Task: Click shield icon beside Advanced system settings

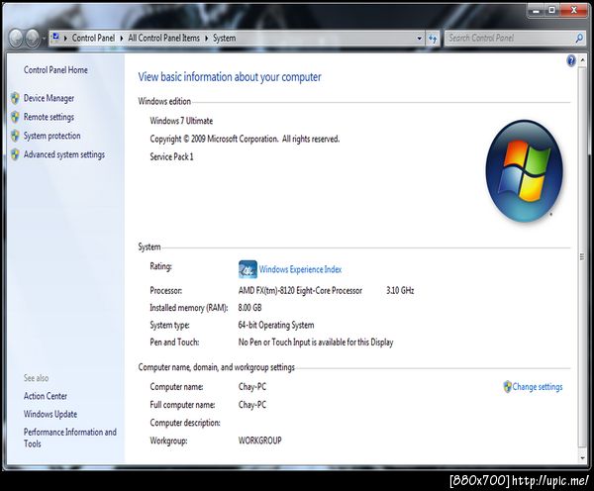Action: 15,154
